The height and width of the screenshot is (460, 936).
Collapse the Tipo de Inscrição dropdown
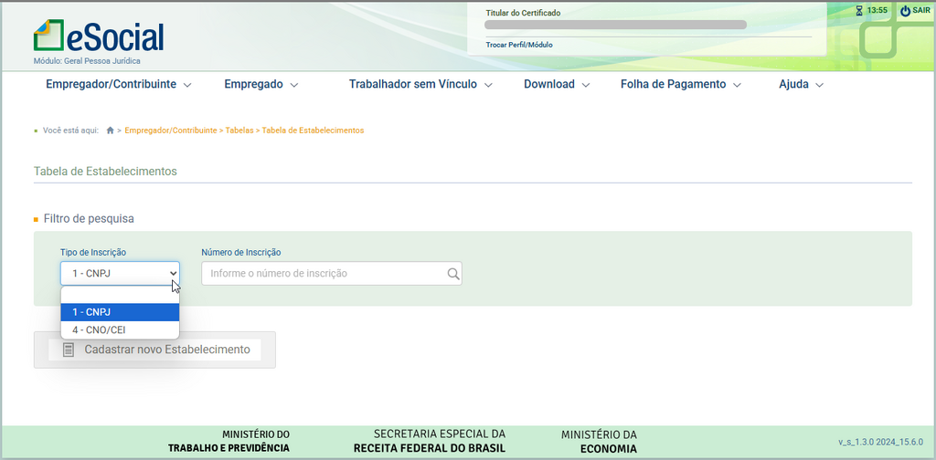(x=120, y=273)
